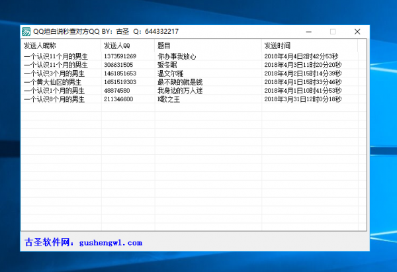This screenshot has height=272, width=397.
Task: Sort by 题目 column header
Action: 208,46
